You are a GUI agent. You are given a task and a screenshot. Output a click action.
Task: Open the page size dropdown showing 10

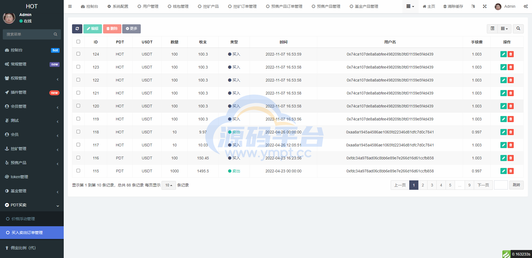pos(169,185)
